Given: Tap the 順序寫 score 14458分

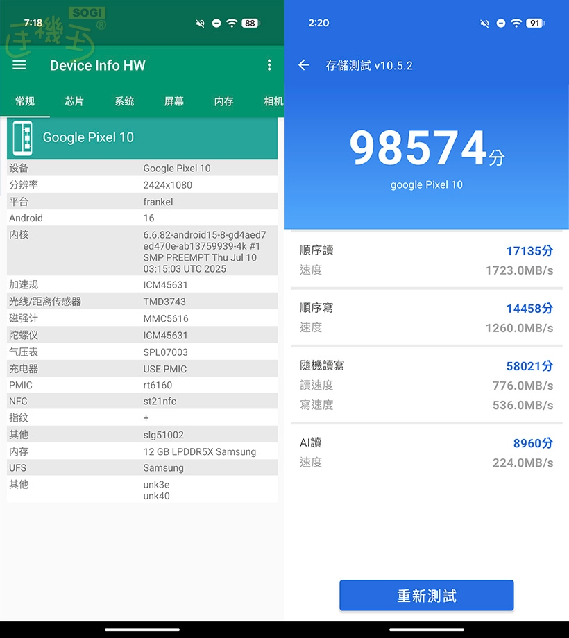Looking at the screenshot, I should point(529,309).
